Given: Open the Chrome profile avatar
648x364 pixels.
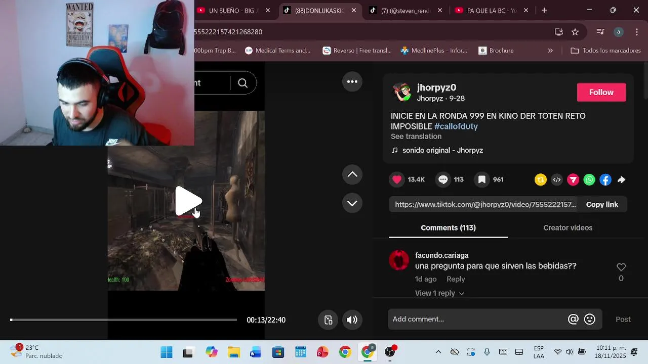Looking at the screenshot, I should (x=618, y=32).
